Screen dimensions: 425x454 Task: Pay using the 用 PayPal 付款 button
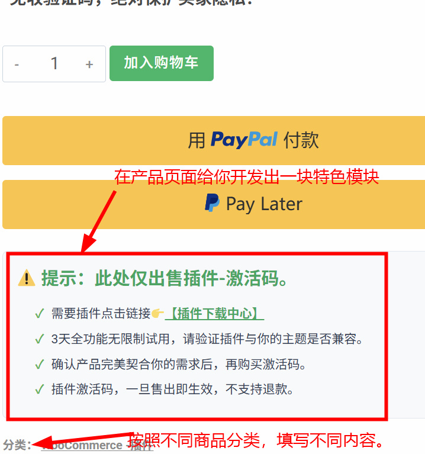coord(214,140)
